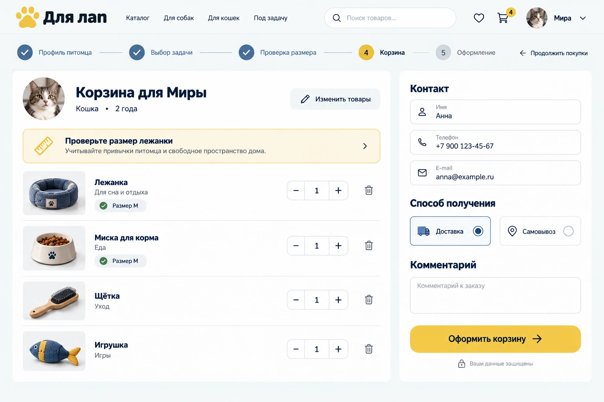Increase Игрушка quantity with plus
Screen dimensions: 604x402
pos(338,349)
